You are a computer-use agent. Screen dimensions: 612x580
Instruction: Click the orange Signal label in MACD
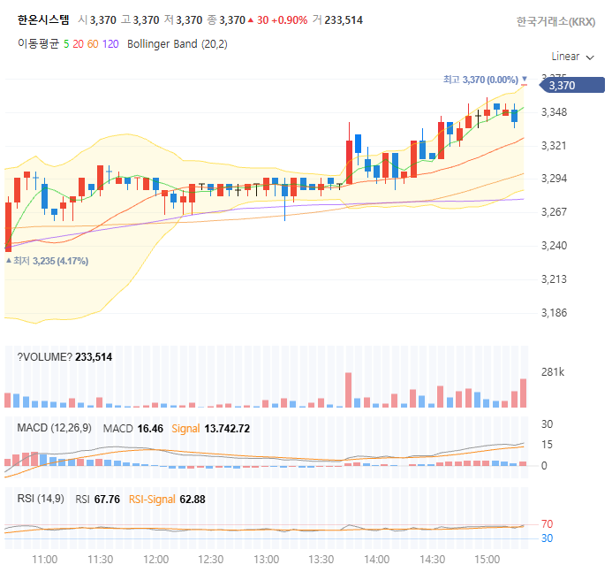(x=185, y=428)
